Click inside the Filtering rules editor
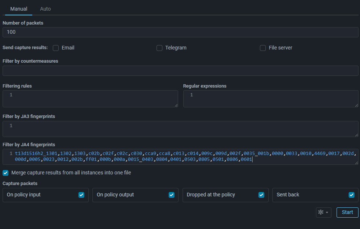Viewport: 360px width, 229px height. 92,99
